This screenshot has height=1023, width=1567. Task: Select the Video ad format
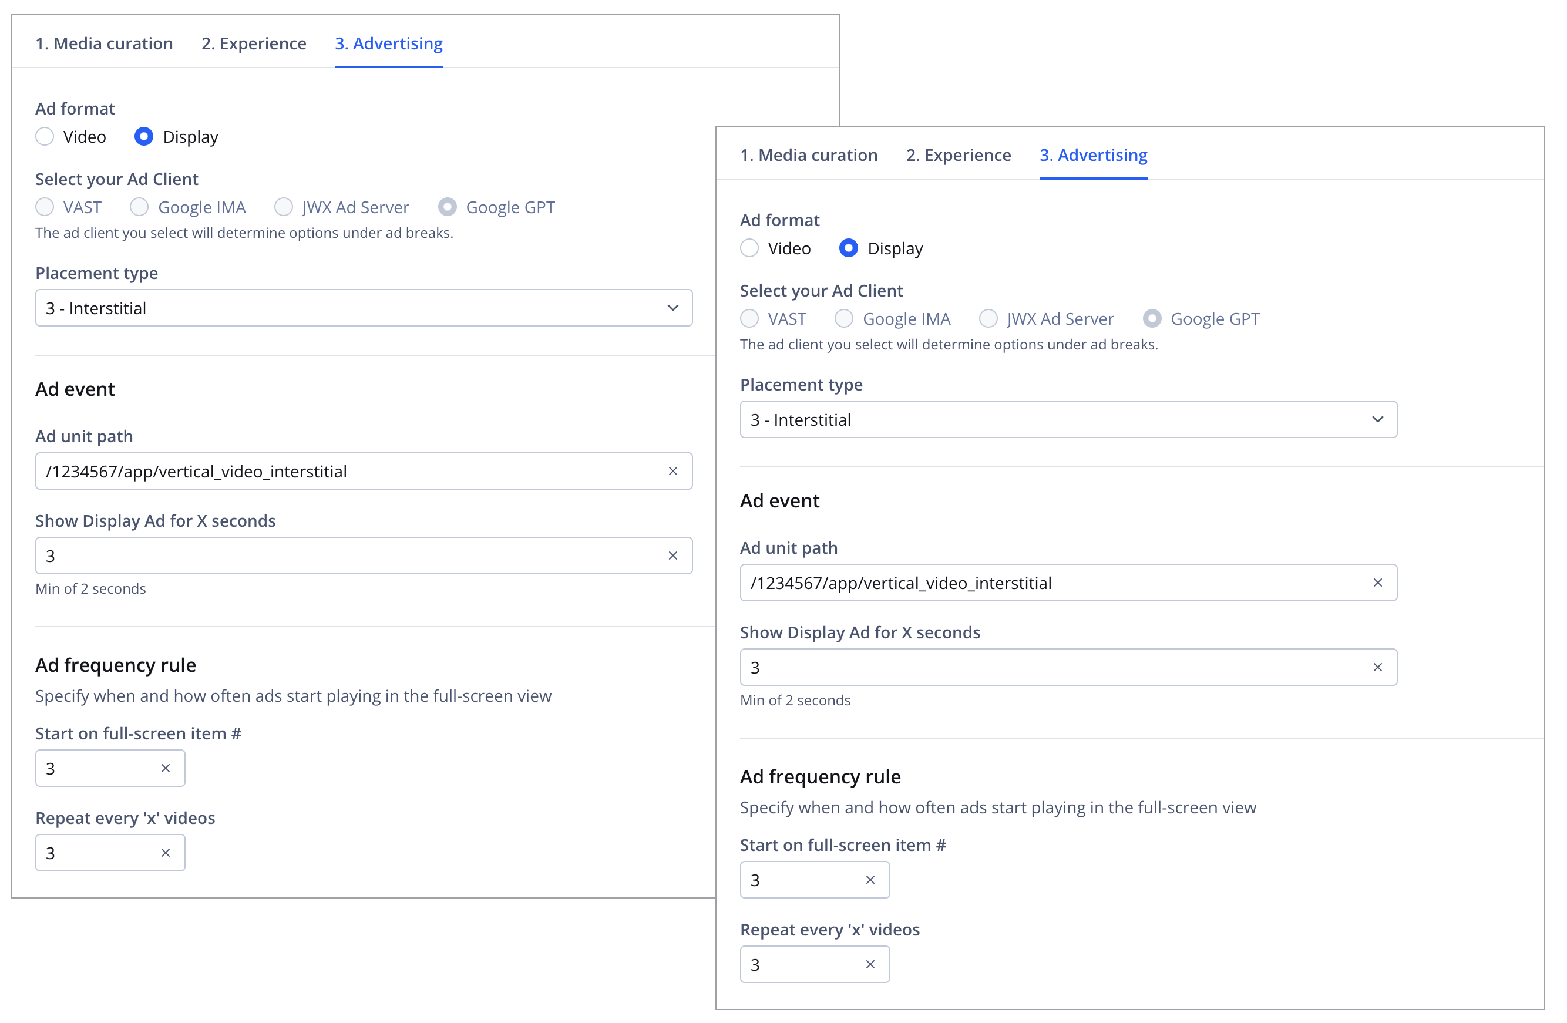coord(45,136)
